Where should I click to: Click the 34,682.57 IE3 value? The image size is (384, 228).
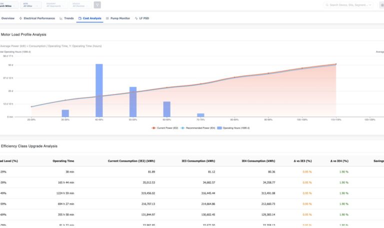click(x=209, y=182)
